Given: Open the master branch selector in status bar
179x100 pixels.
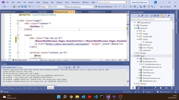Looking at the screenshot, I should click(x=148, y=92).
